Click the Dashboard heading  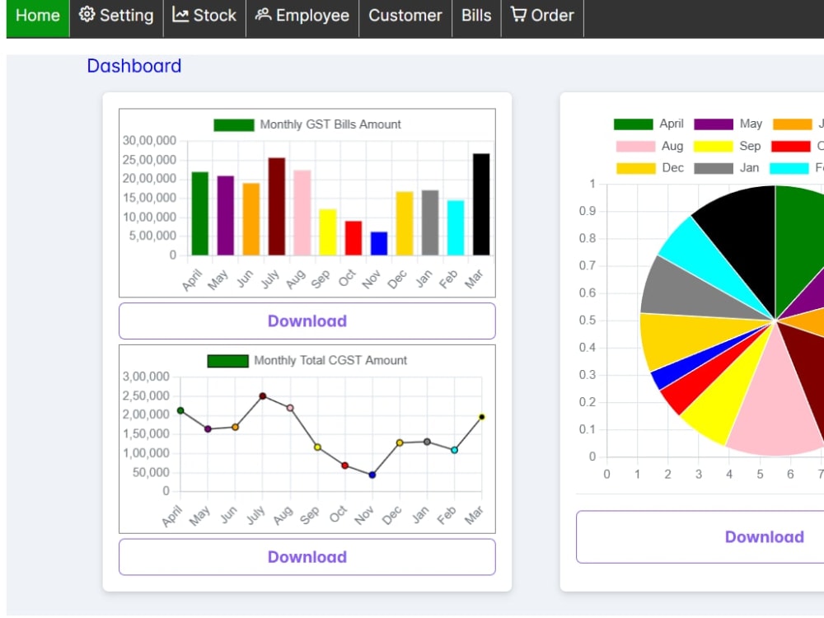[134, 66]
